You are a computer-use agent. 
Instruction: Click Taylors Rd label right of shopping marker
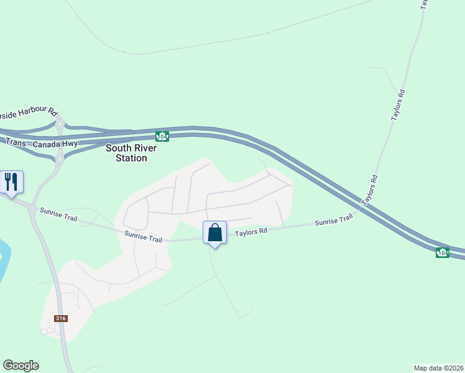pyautogui.click(x=251, y=232)
